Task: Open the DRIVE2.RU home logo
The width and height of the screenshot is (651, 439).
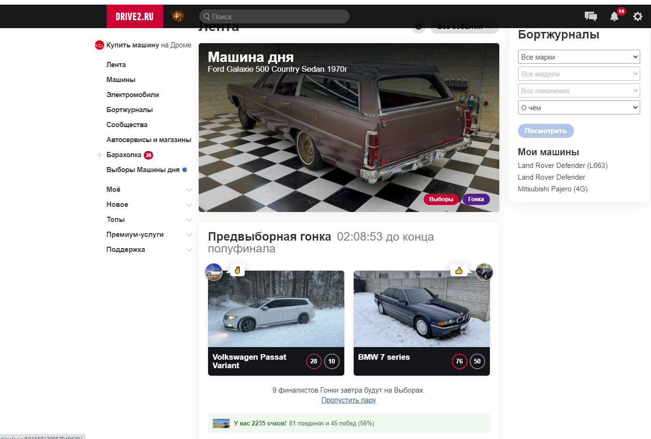Action: coord(135,16)
